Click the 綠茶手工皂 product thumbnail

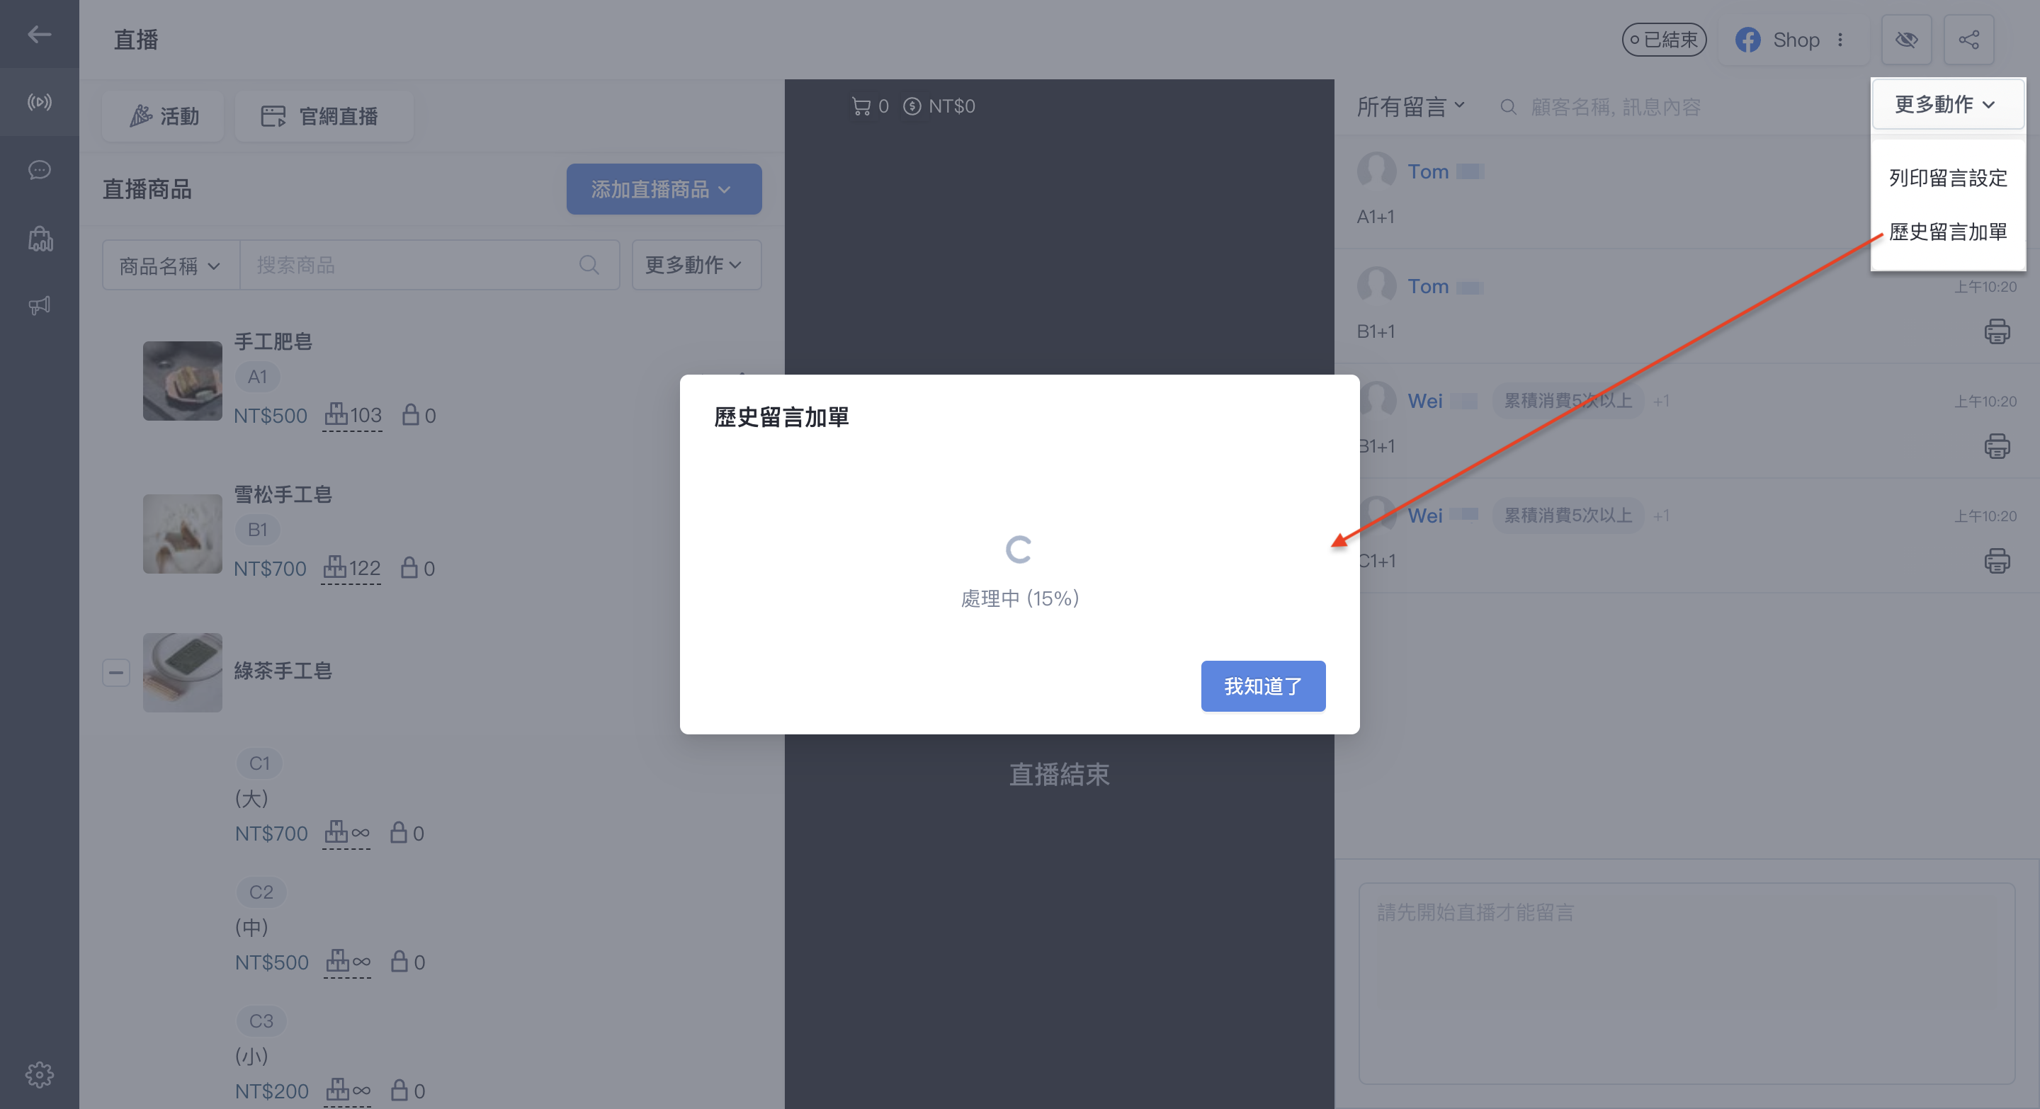[182, 672]
